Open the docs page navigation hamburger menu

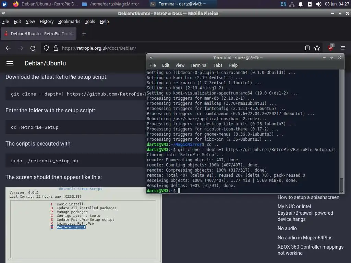pyautogui.click(x=9, y=63)
